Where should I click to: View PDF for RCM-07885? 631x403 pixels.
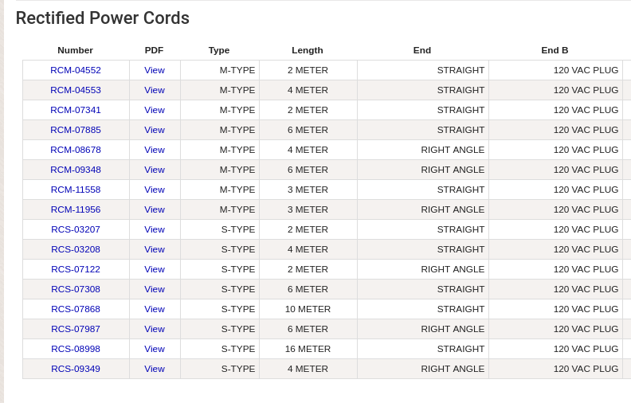click(155, 130)
